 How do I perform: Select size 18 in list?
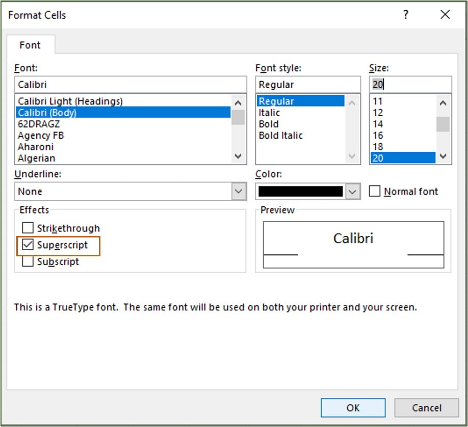[x=403, y=147]
